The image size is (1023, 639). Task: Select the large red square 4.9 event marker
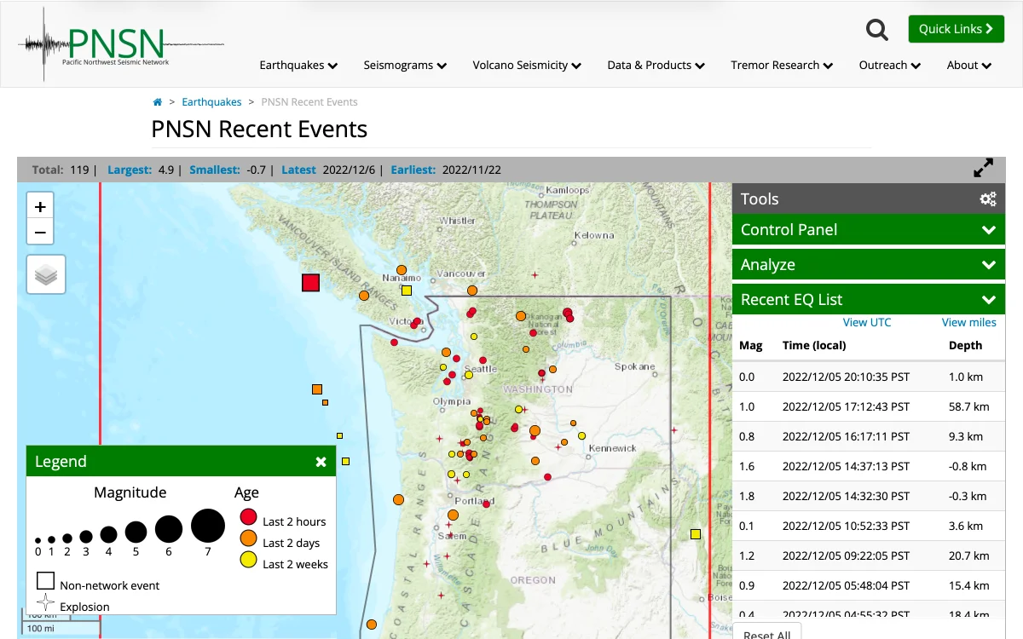click(311, 283)
